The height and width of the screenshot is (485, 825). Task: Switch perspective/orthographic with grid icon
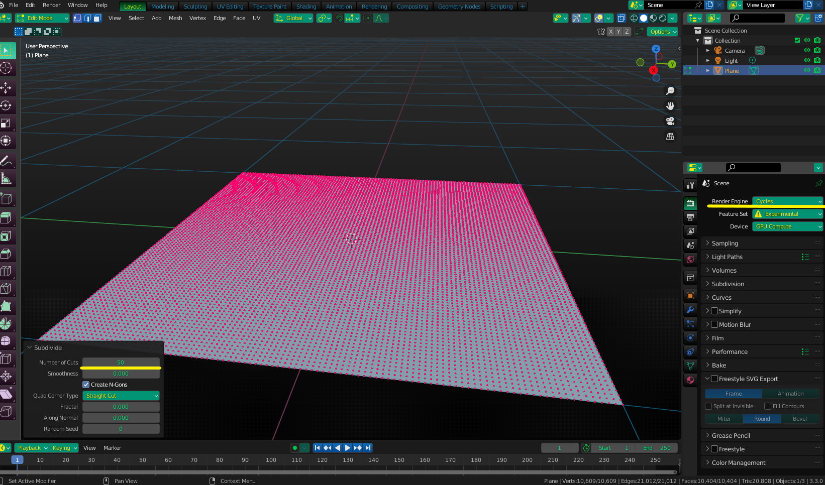click(670, 136)
